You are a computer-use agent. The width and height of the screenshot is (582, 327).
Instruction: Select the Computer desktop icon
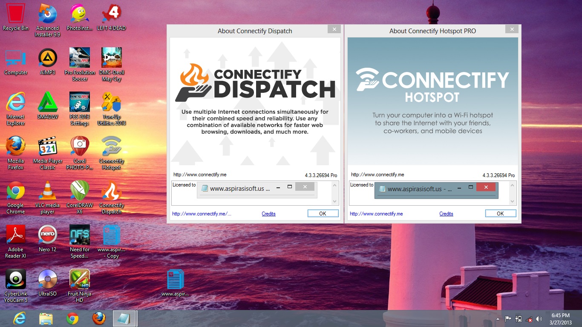pyautogui.click(x=16, y=62)
